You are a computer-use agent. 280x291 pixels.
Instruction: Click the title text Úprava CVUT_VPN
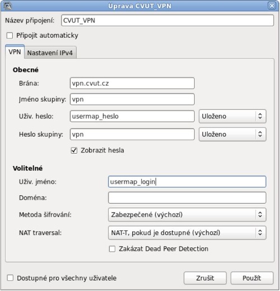pyautogui.click(x=139, y=6)
